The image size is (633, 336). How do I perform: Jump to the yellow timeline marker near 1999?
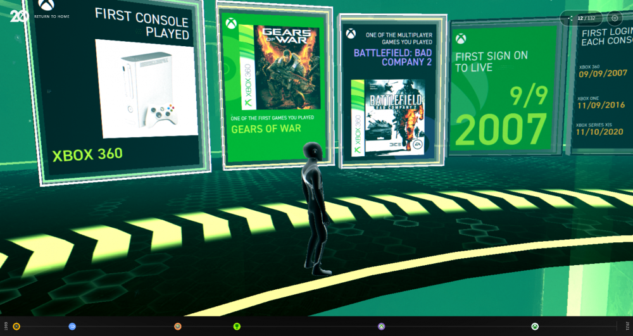[16, 327]
